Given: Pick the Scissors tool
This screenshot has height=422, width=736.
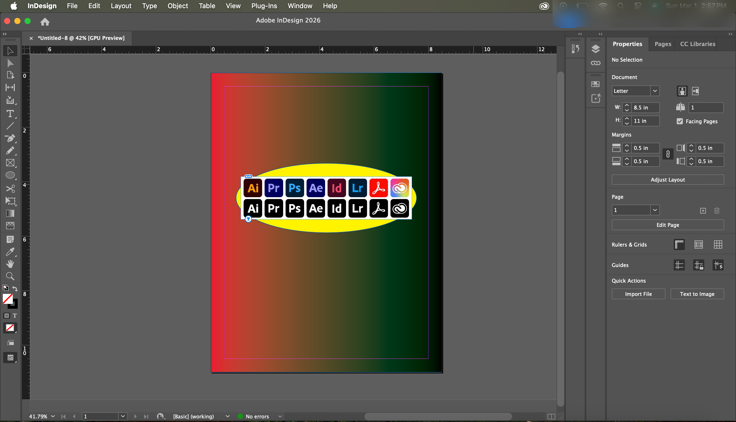Looking at the screenshot, I should (x=10, y=189).
